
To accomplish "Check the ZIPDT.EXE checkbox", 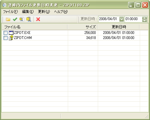I will (5, 33).
